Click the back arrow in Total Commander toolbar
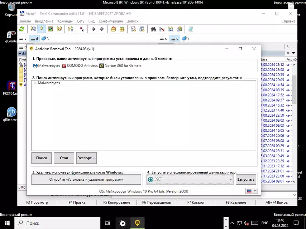The width and height of the screenshot is (306, 229). click(x=93, y=29)
